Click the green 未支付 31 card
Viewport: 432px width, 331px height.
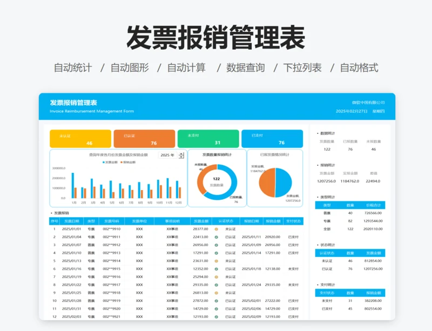pyautogui.click(x=208, y=139)
